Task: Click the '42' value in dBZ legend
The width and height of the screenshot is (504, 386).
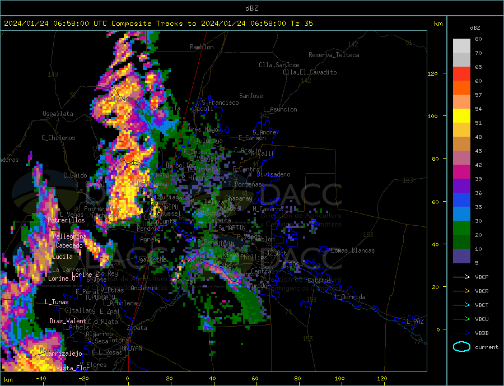Action: 478,165
